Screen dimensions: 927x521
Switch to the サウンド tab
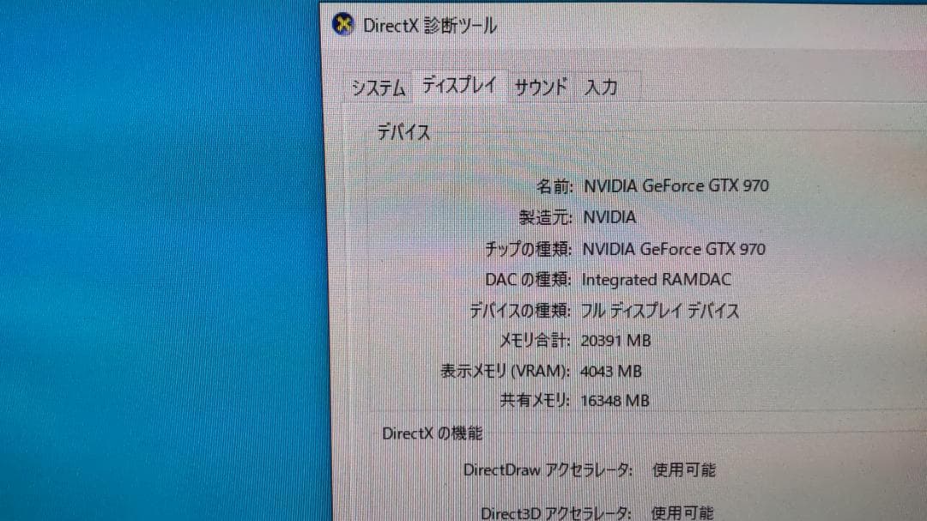(540, 87)
